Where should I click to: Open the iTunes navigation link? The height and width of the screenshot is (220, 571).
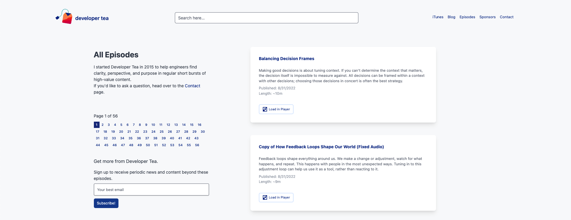438,17
